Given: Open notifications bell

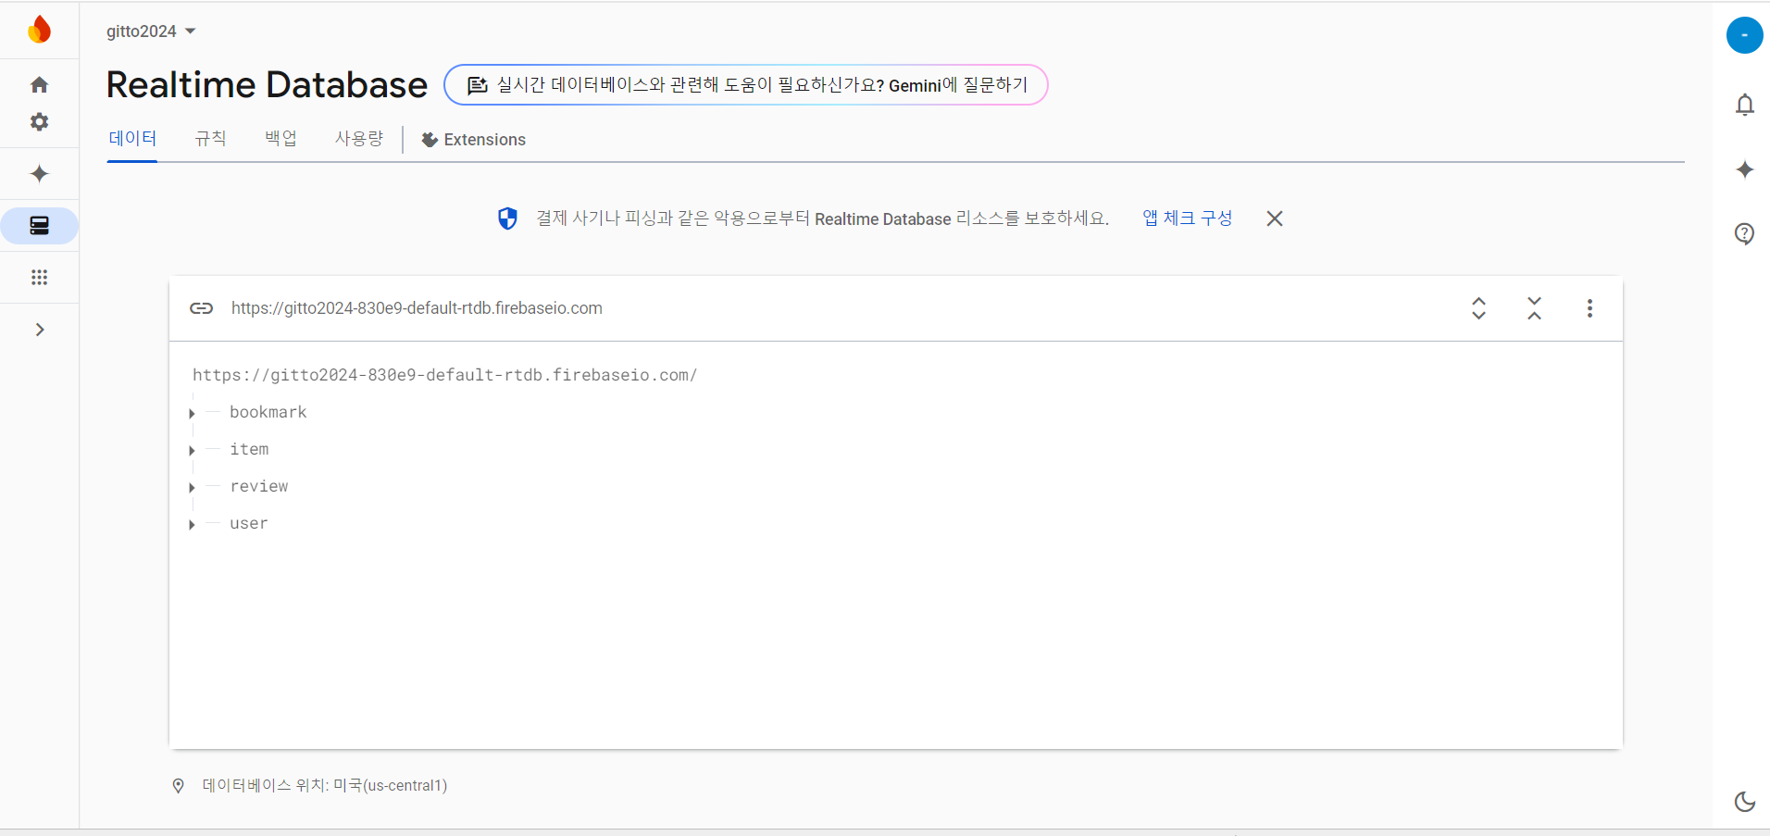Looking at the screenshot, I should tap(1744, 105).
